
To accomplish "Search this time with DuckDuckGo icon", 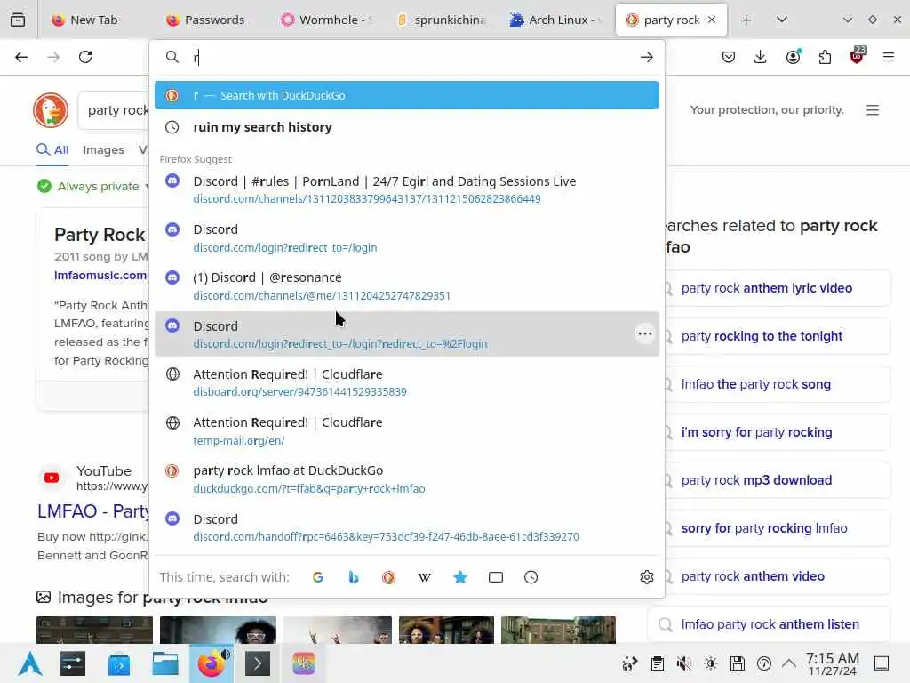I will pyautogui.click(x=389, y=576).
